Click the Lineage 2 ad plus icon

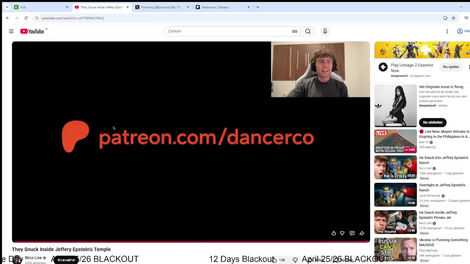[383, 67]
